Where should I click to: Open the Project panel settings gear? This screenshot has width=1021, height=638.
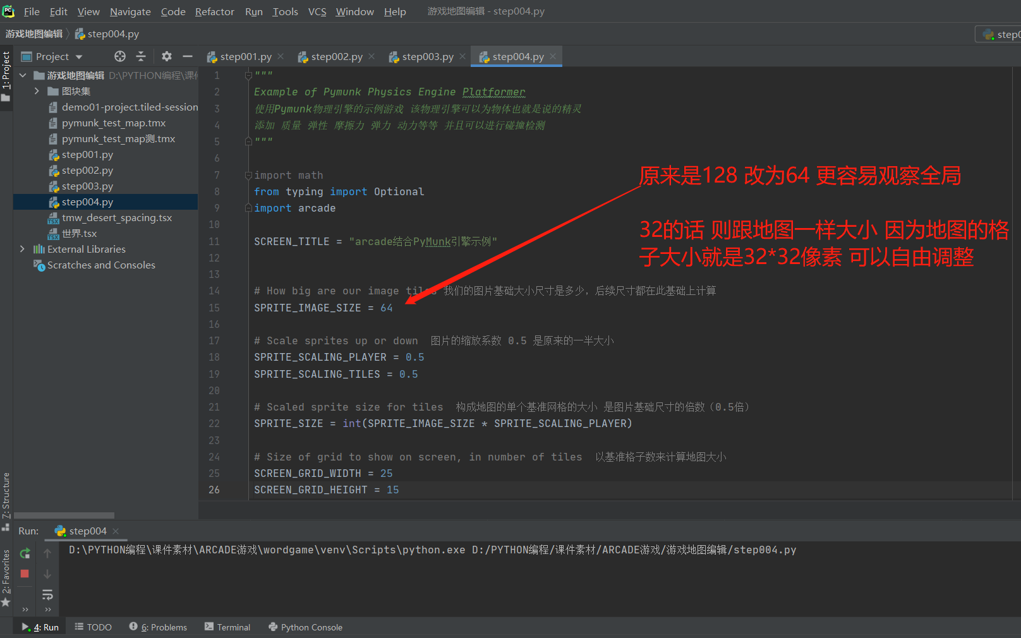tap(166, 56)
